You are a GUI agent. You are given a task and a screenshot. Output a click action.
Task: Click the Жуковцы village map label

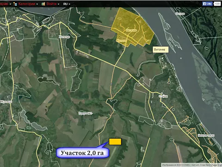[x=6, y=102]
